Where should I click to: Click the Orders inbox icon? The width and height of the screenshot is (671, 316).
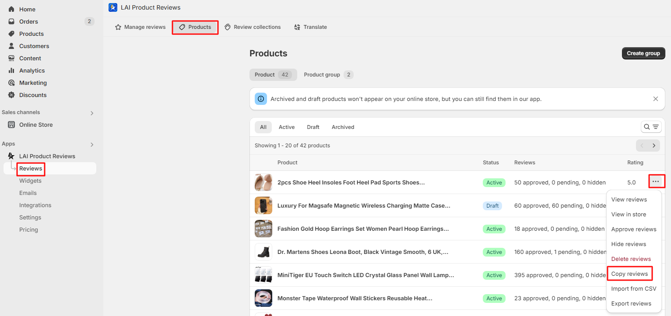(x=11, y=21)
